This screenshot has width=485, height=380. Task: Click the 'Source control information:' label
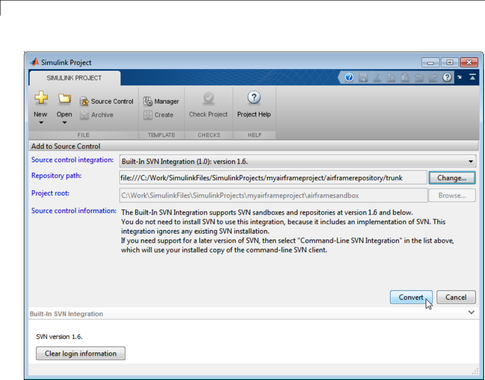point(74,211)
